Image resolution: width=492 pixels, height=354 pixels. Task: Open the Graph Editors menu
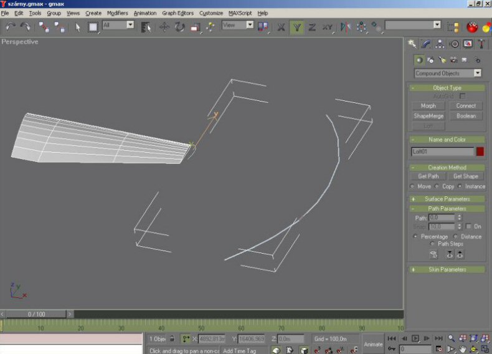coord(177,13)
